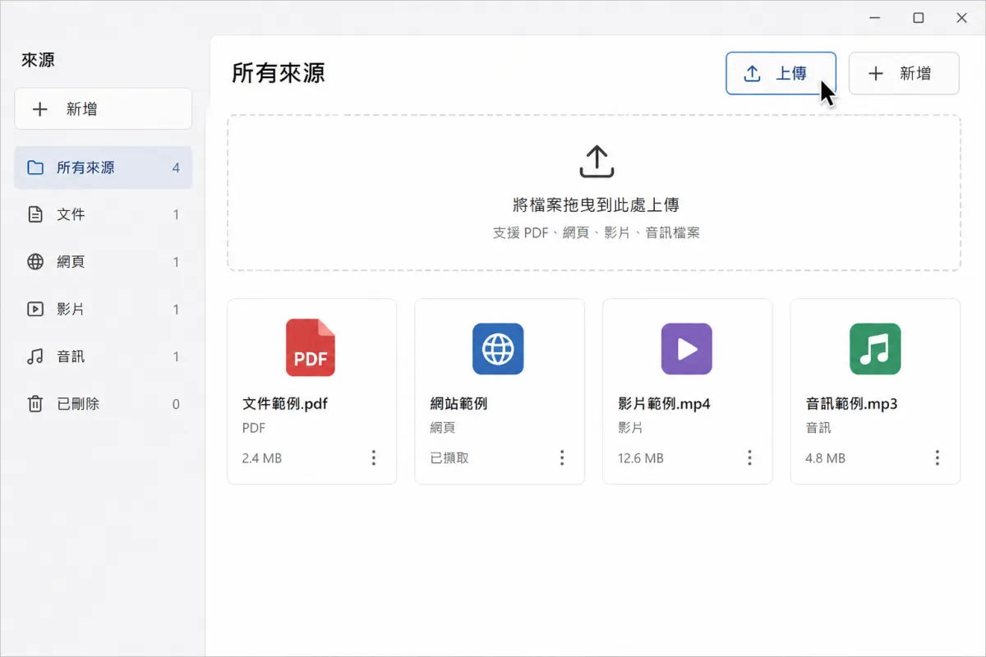This screenshot has height=657, width=986.
Task: Click the globe icon beside 網頁 in sidebar
Action: (x=35, y=262)
